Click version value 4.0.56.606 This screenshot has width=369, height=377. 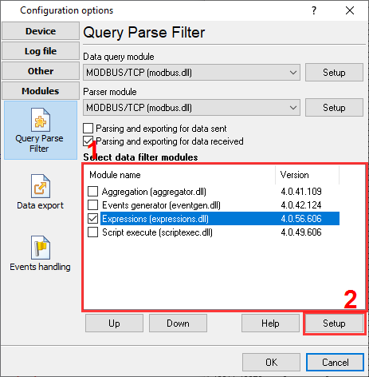[x=301, y=219]
